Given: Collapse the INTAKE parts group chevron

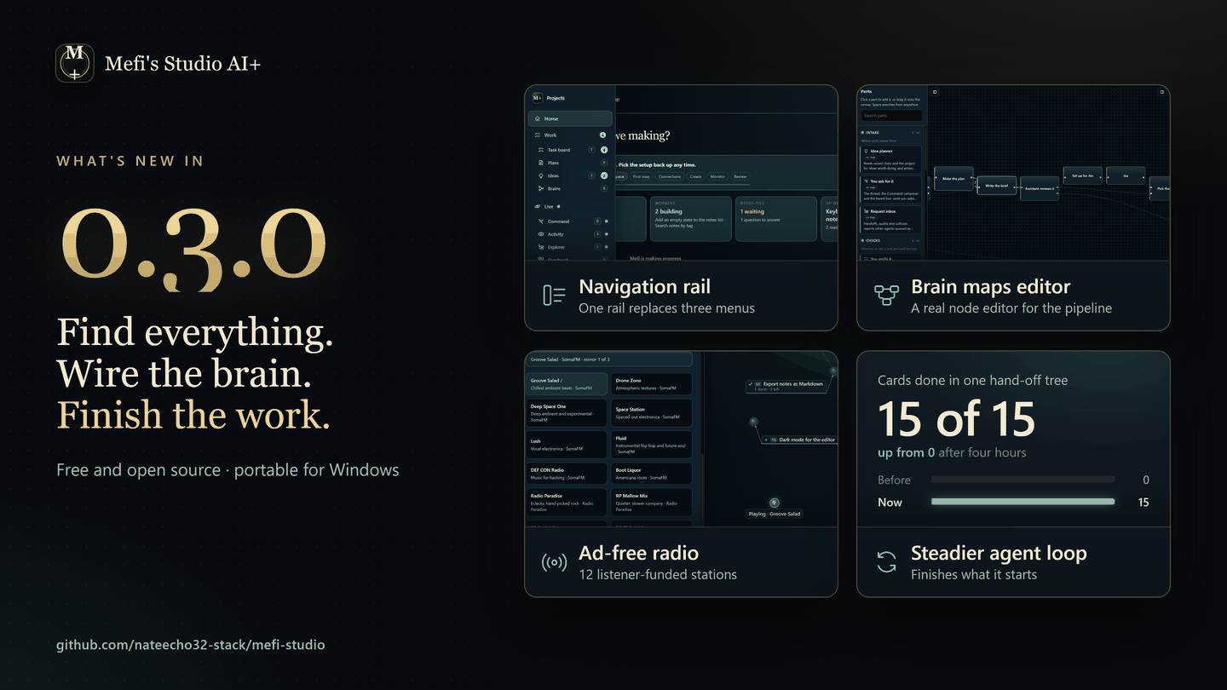Looking at the screenshot, I should [918, 133].
